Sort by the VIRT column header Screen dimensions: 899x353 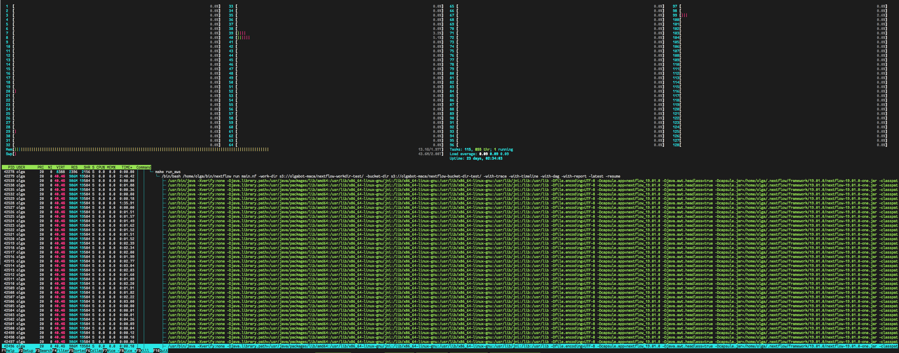[60, 167]
